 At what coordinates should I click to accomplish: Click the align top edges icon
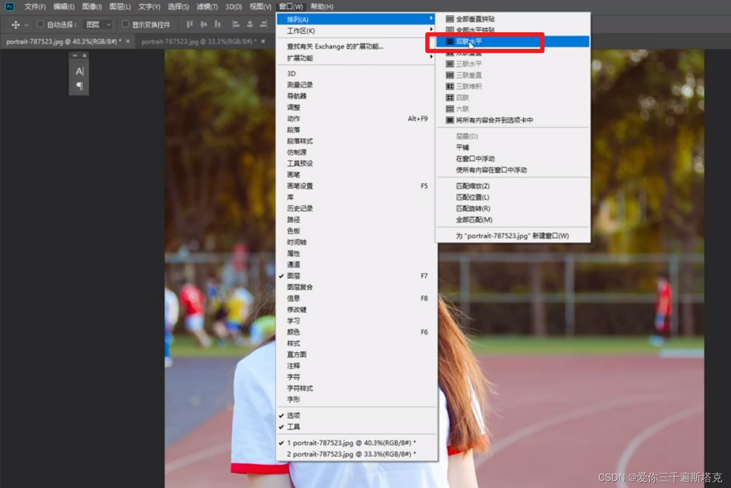point(189,24)
